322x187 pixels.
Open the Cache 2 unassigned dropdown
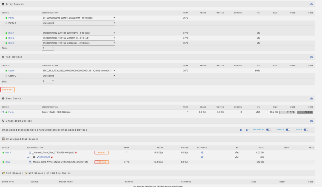coord(78,76)
